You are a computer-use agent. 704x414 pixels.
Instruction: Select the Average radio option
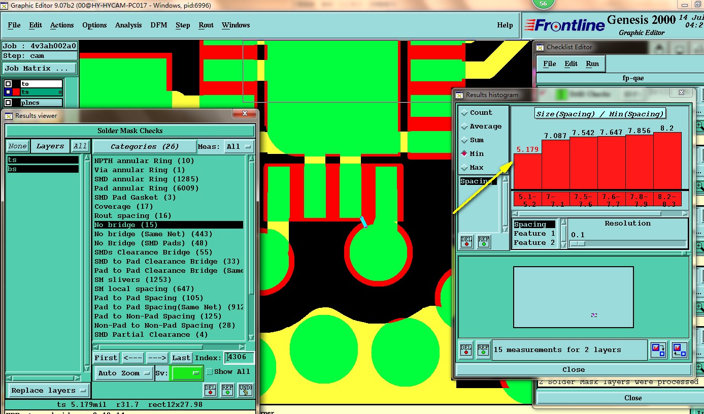pos(464,126)
